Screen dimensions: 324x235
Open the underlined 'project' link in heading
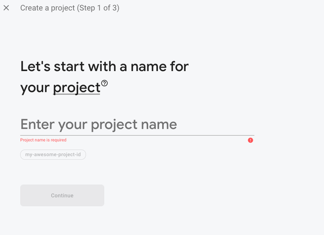tap(77, 88)
